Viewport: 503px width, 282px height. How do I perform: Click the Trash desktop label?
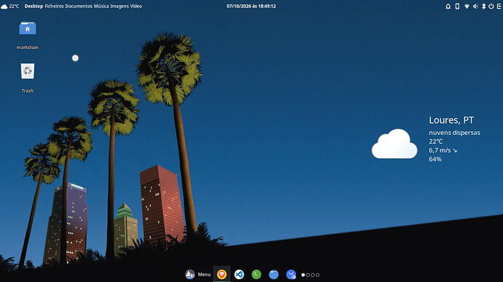[28, 91]
